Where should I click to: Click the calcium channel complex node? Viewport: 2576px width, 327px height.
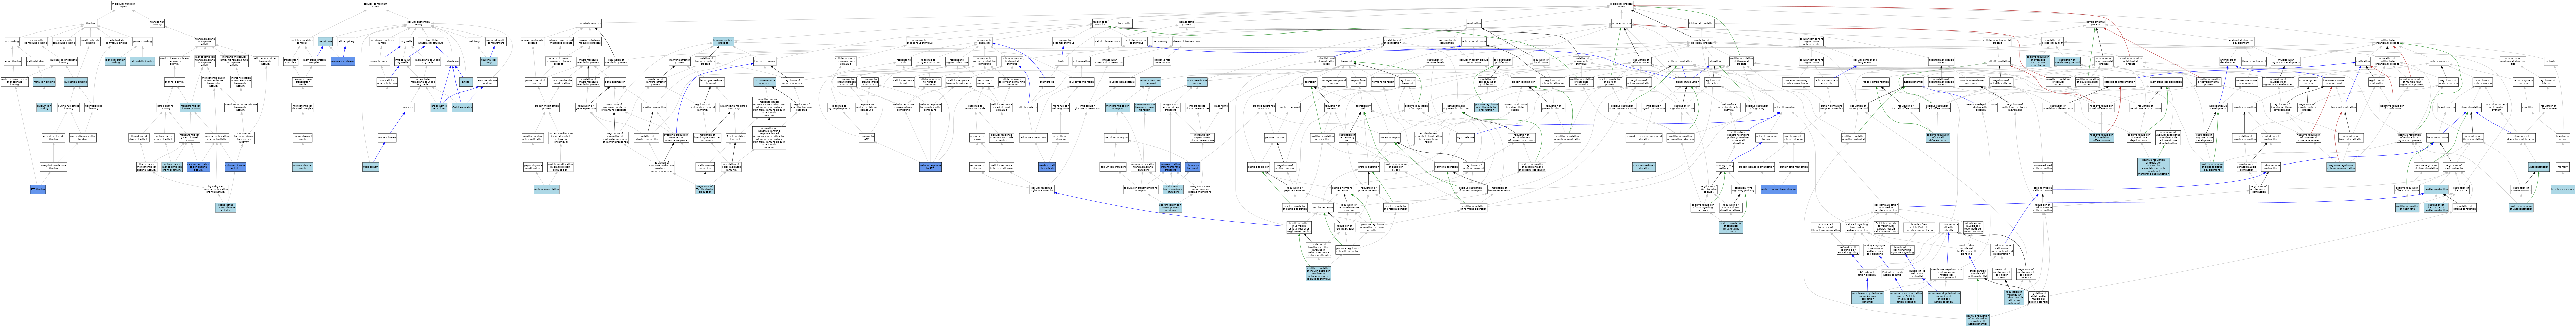[303, 166]
